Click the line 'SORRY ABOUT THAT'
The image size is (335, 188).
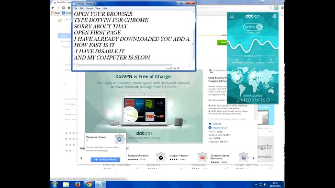click(x=100, y=26)
